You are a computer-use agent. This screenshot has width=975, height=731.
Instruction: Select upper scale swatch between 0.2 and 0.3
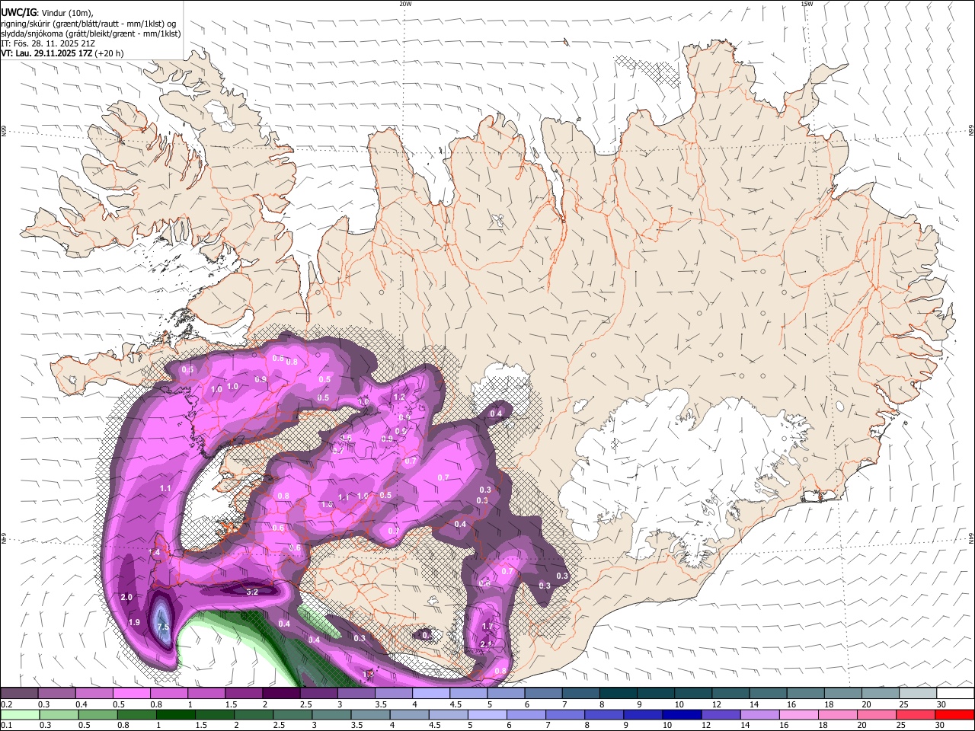tap(19, 694)
